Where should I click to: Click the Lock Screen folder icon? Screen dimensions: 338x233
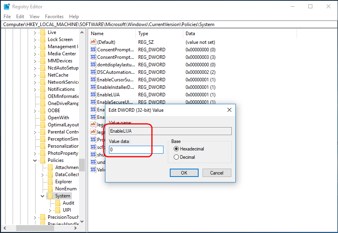pos(43,39)
